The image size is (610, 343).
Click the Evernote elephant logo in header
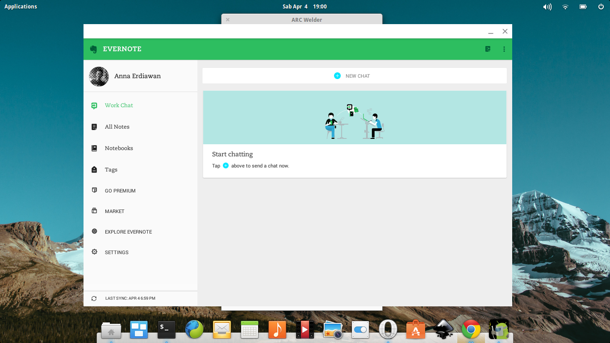point(93,49)
